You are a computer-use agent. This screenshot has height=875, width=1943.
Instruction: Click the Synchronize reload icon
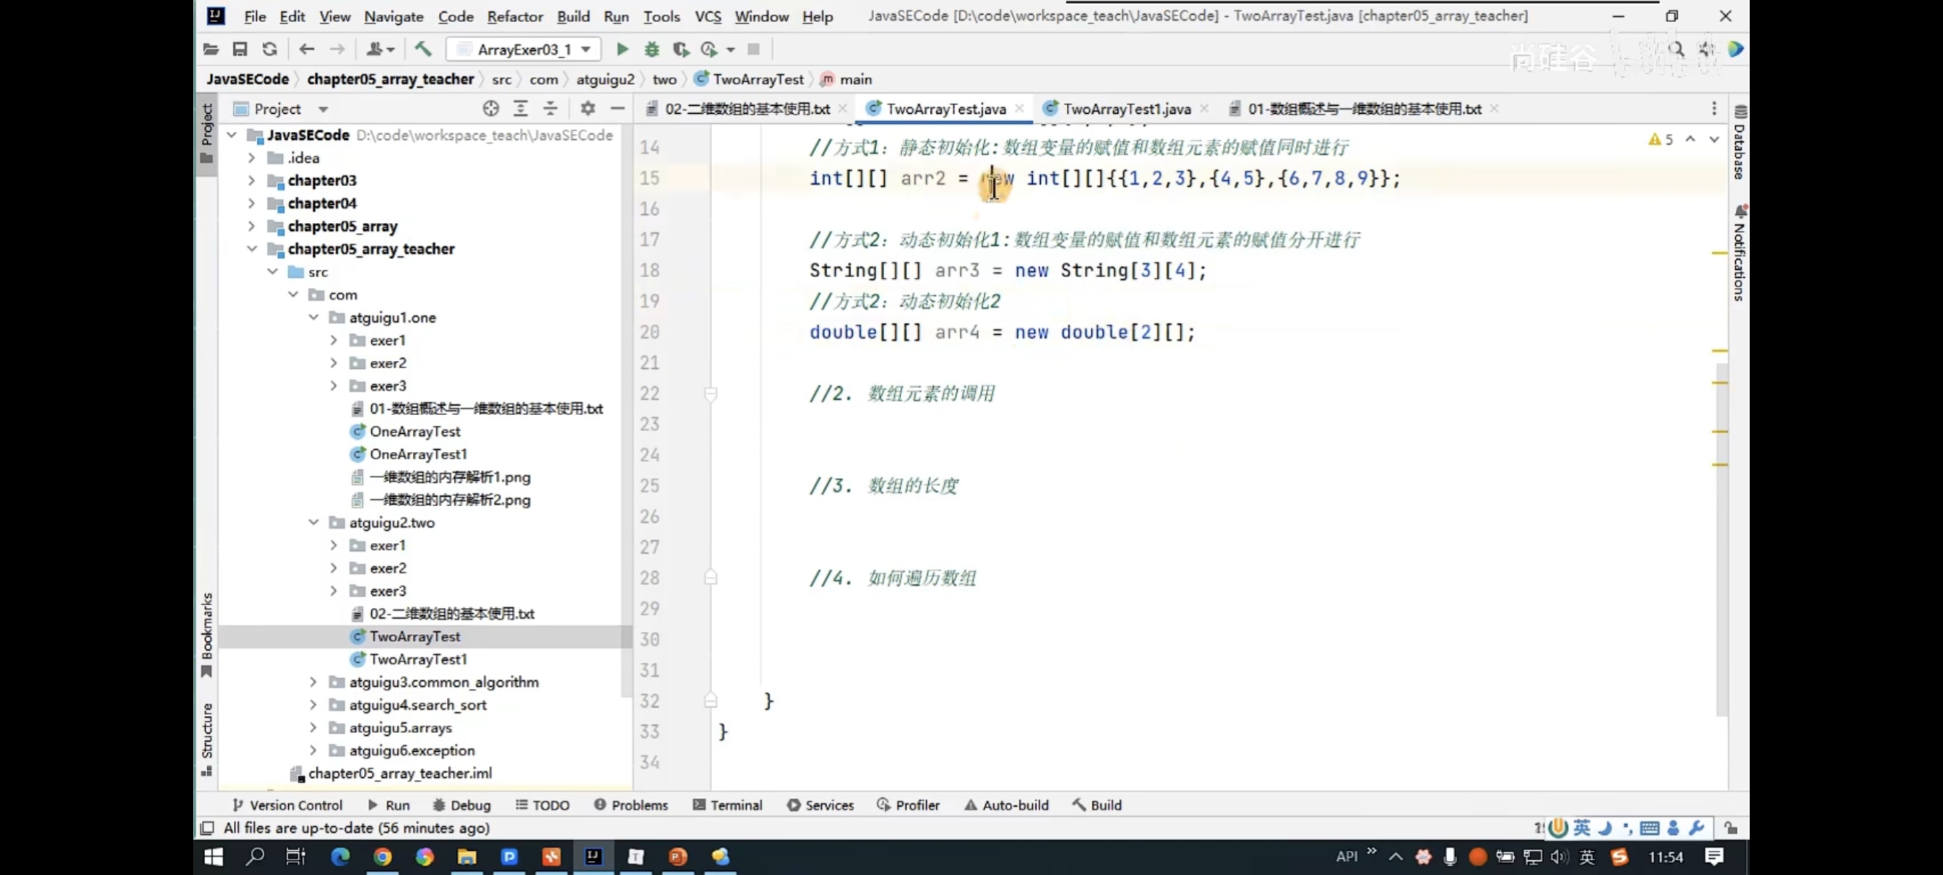(x=269, y=49)
